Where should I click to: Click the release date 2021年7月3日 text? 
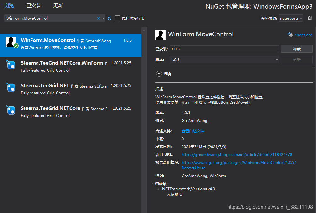click(x=204, y=147)
